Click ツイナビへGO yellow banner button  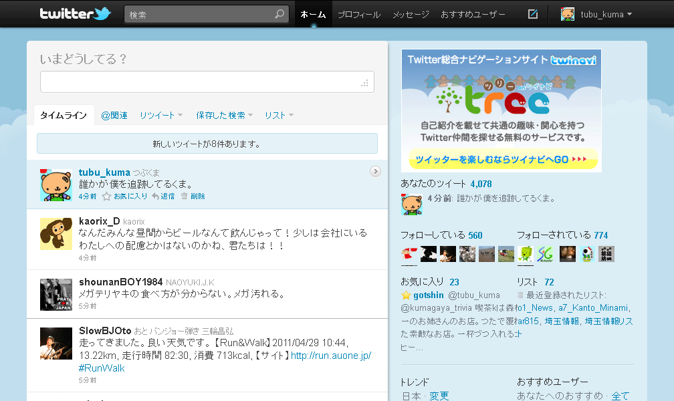[x=503, y=160]
